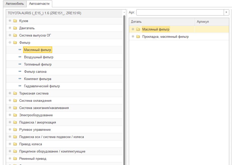Click the dash icon beside Комплект фильтра
The height and width of the screenshot is (165, 232).
20,79
